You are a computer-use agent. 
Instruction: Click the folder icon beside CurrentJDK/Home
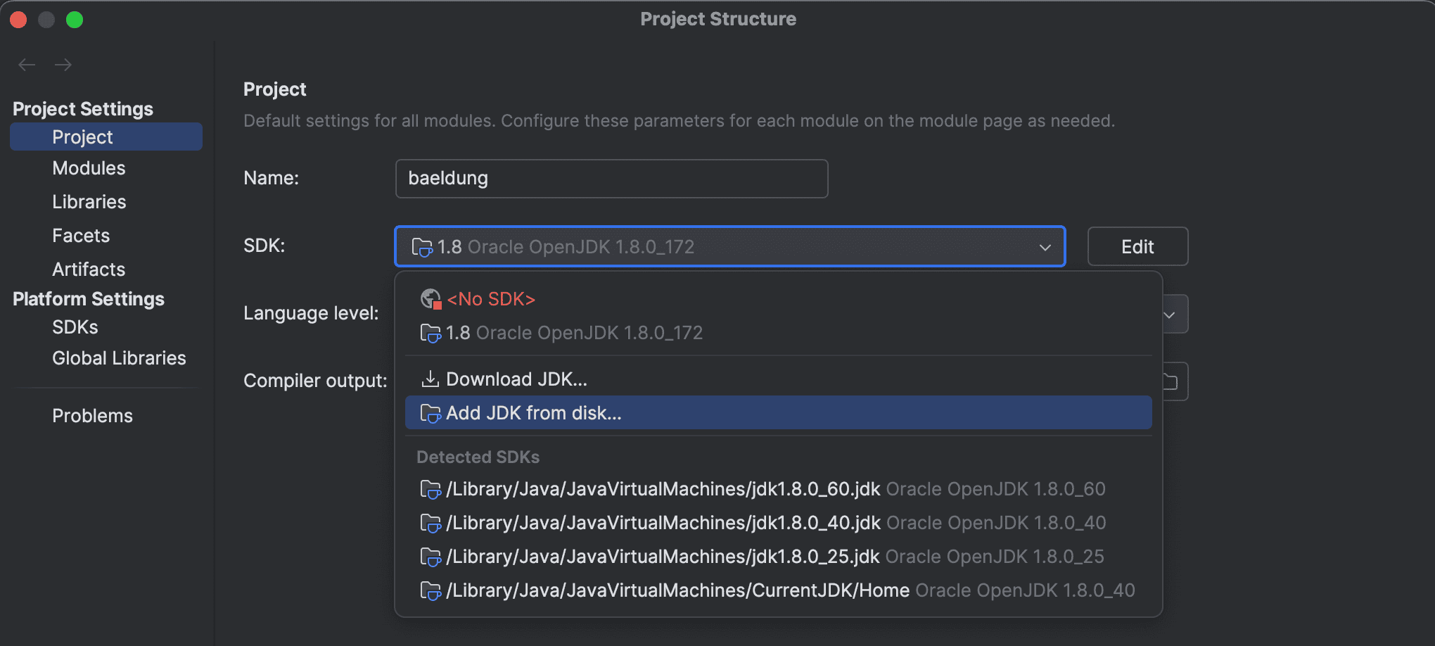point(431,590)
